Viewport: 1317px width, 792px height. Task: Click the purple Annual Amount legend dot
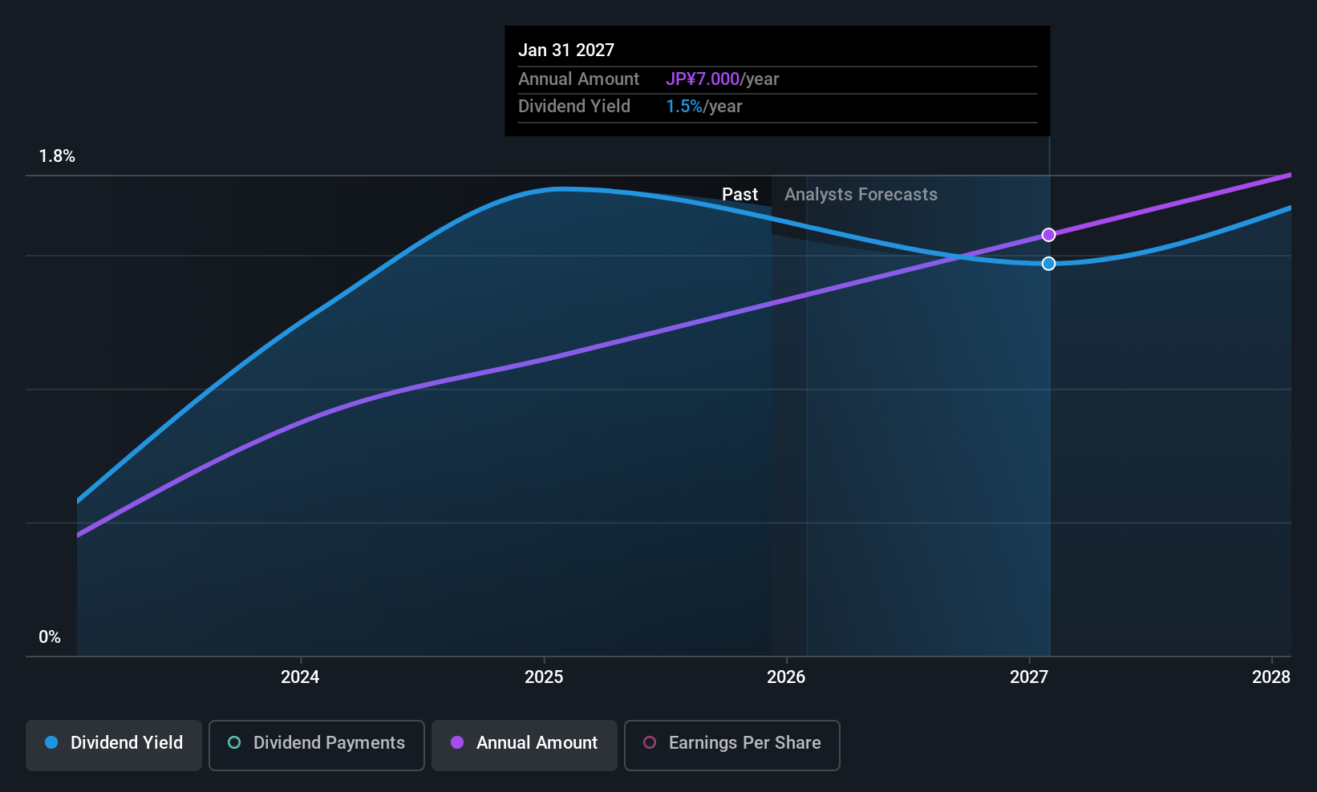pyautogui.click(x=457, y=743)
